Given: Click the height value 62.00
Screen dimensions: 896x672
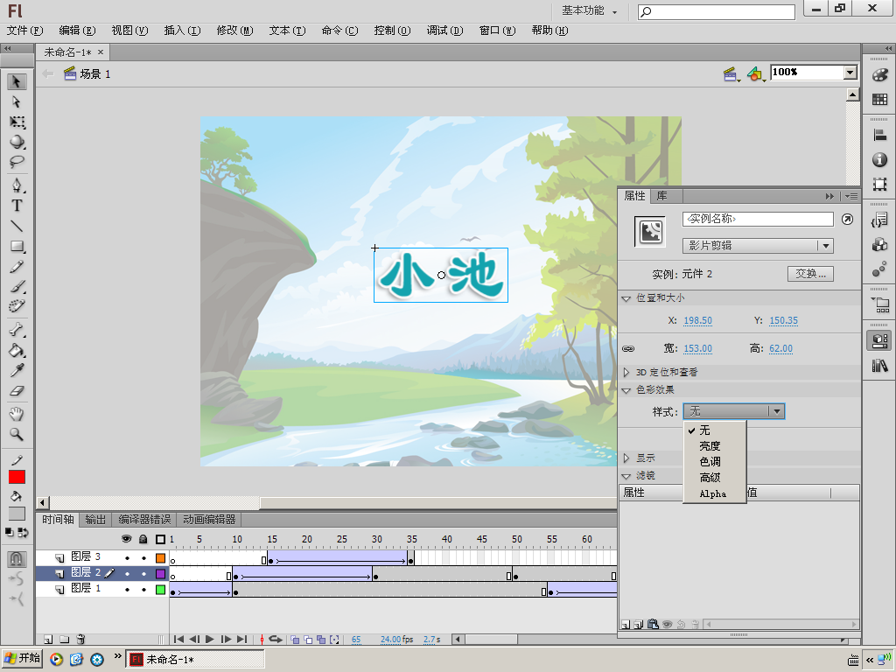Looking at the screenshot, I should tap(780, 348).
